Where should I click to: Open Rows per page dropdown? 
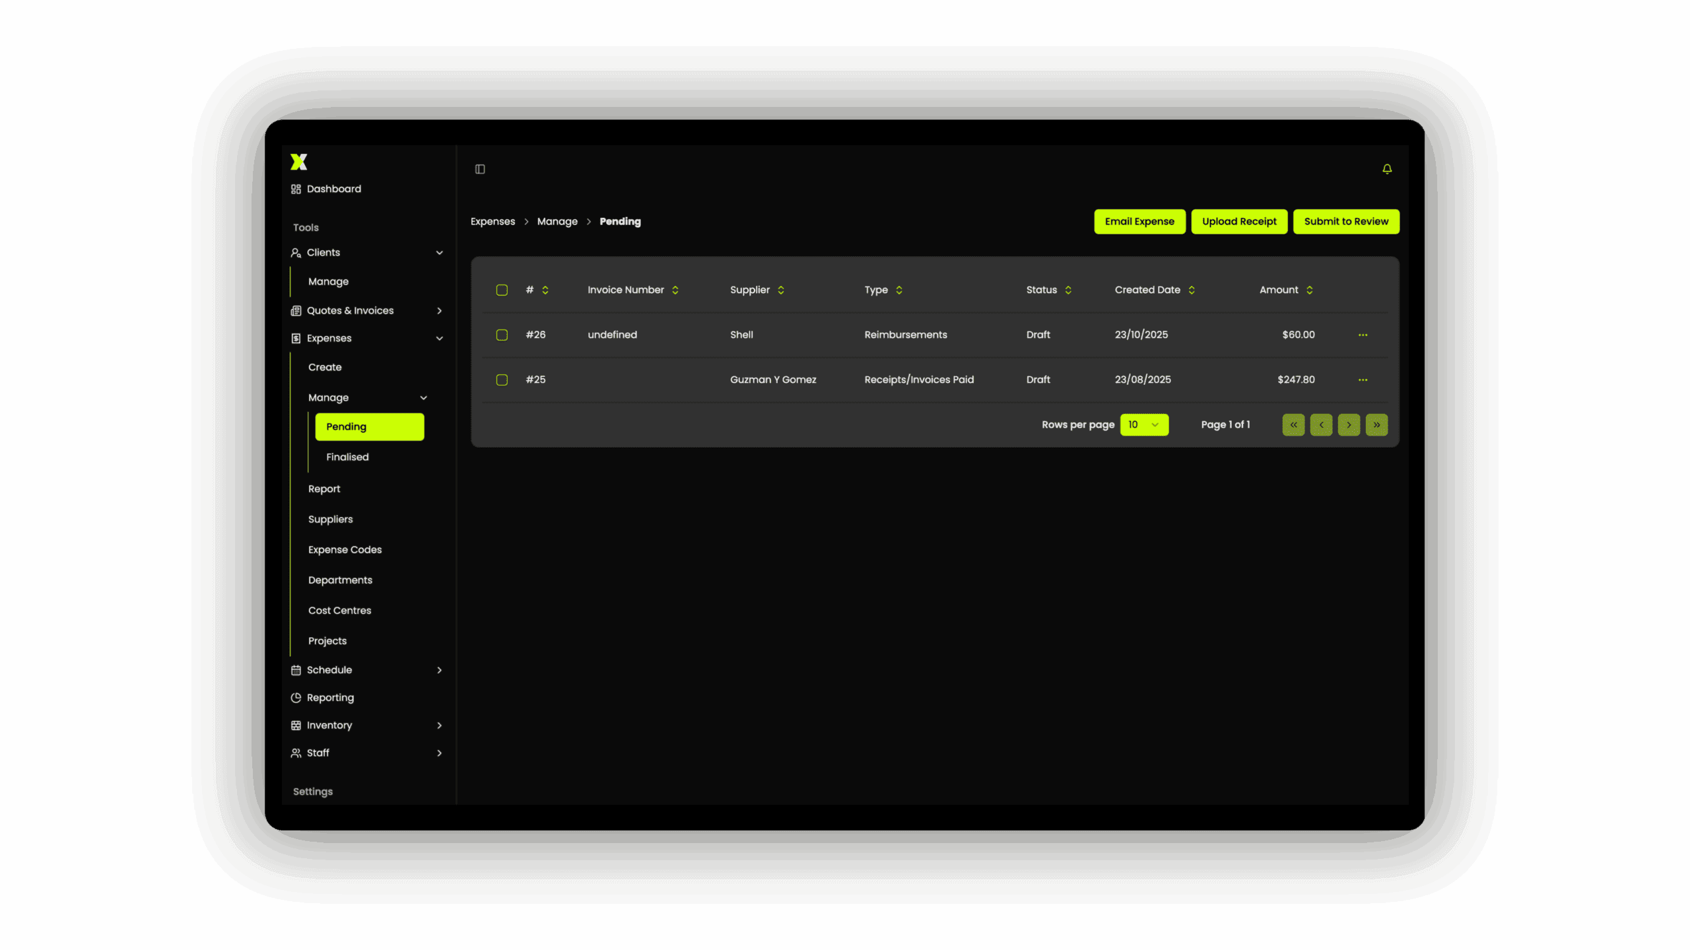click(1144, 424)
